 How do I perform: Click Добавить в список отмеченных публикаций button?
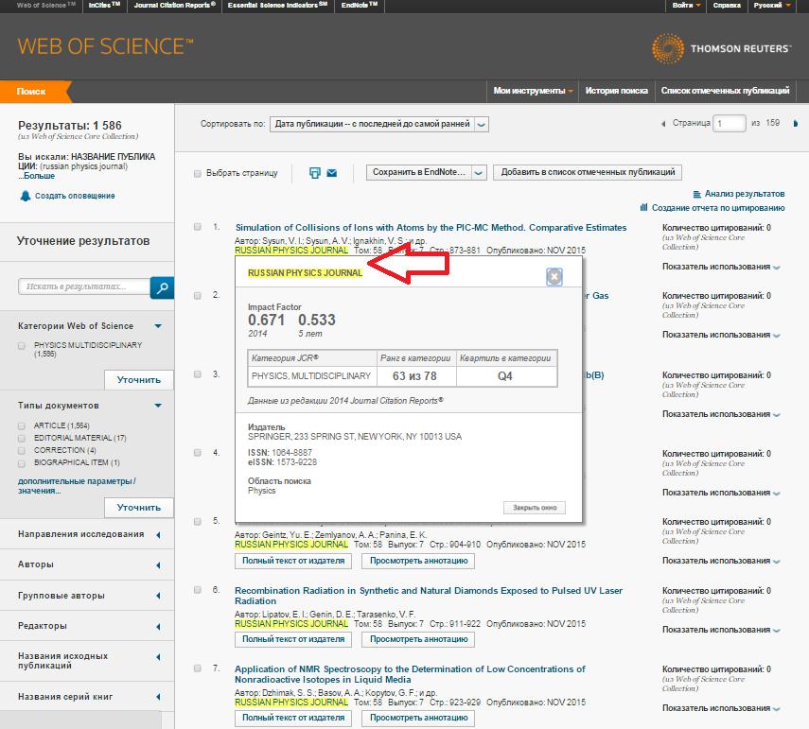point(588,172)
